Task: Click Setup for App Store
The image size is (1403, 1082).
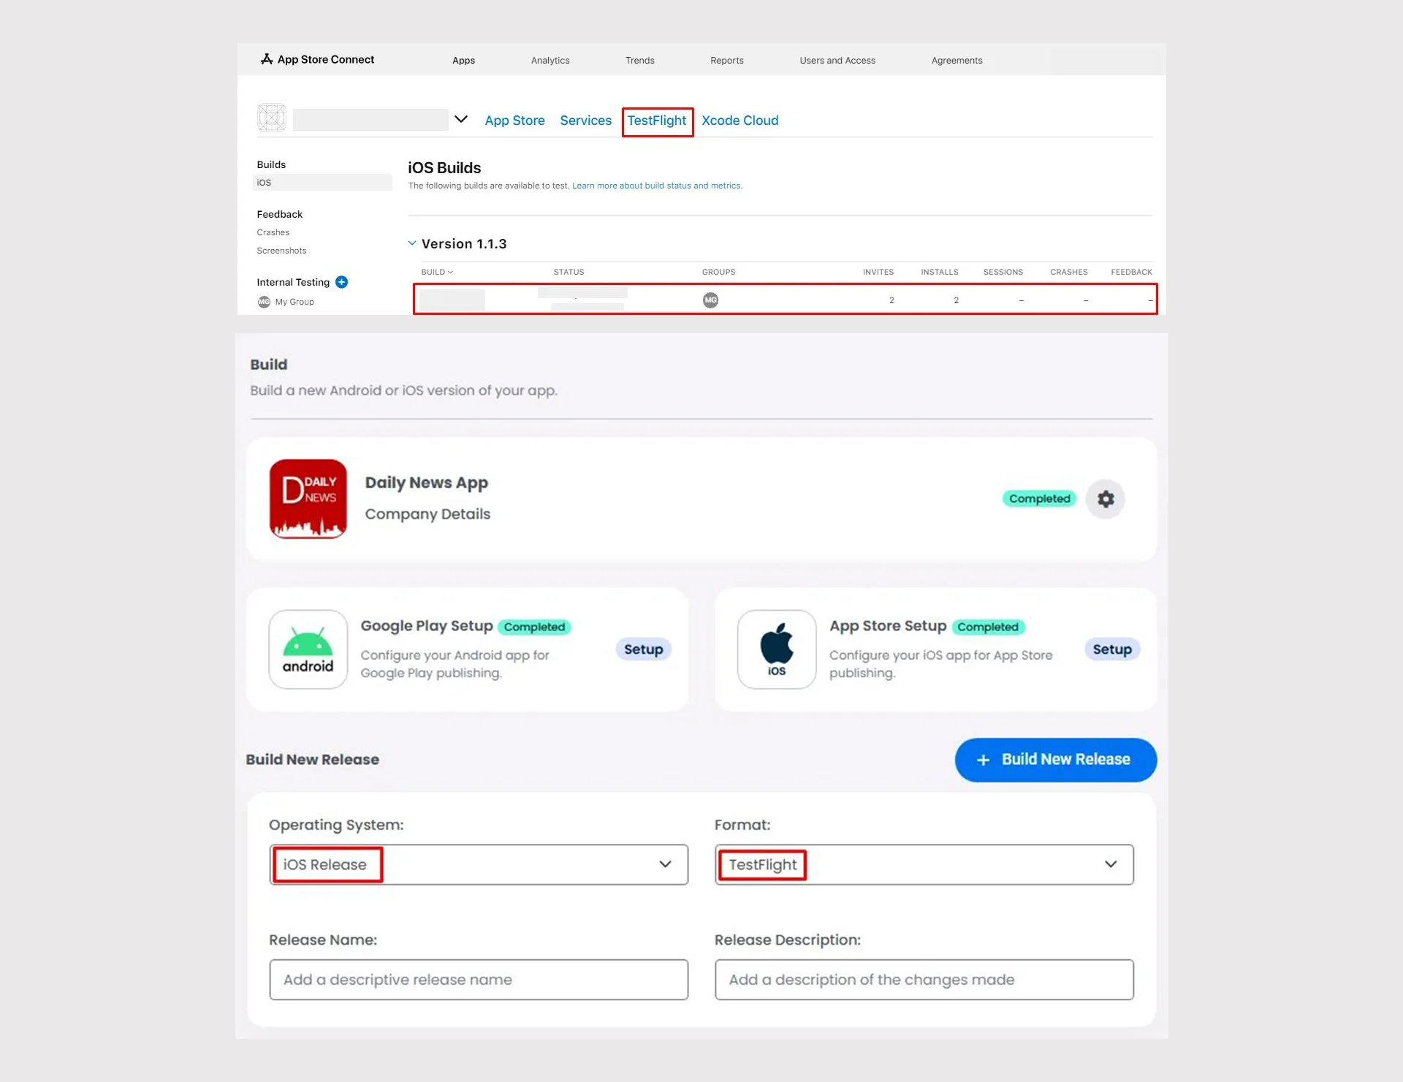Action: [x=1112, y=649]
